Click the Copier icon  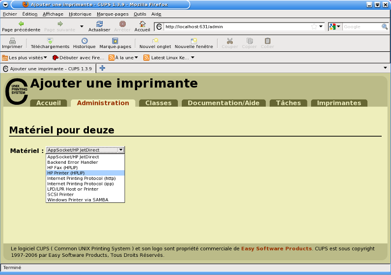click(x=250, y=41)
